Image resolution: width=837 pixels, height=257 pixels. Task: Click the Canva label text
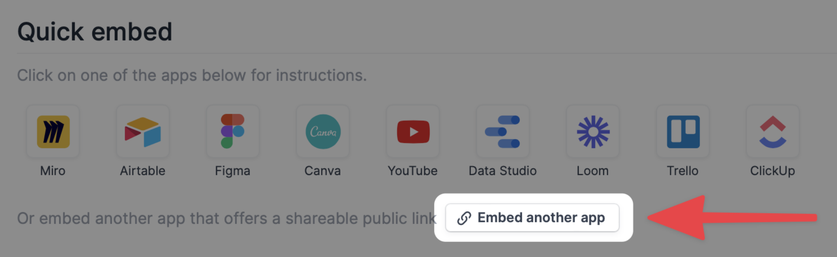(322, 171)
